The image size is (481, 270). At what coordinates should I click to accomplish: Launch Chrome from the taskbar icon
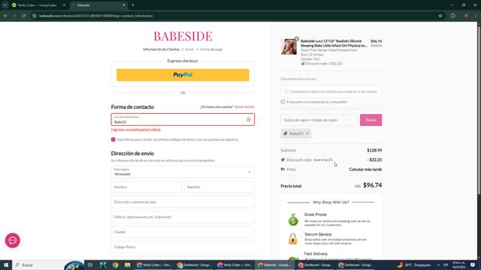tap(115, 265)
